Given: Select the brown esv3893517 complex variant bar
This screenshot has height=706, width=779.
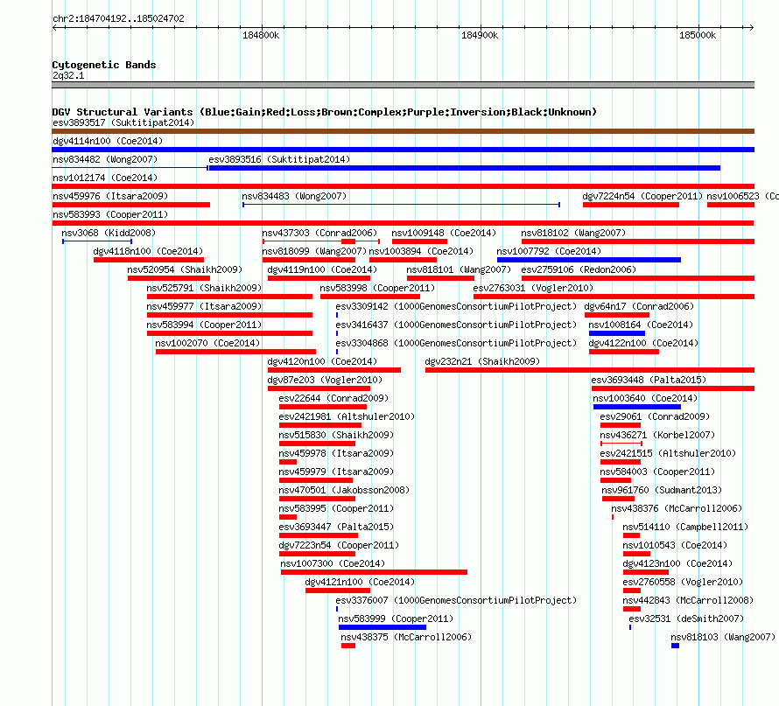Looking at the screenshot, I should (x=403, y=131).
